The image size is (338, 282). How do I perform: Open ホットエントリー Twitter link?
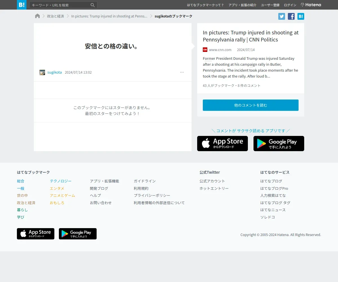(214, 188)
